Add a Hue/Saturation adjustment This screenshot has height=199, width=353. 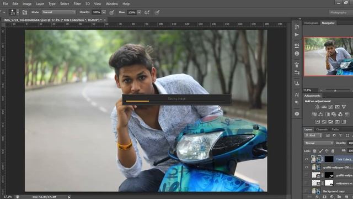pyautogui.click(x=314, y=114)
